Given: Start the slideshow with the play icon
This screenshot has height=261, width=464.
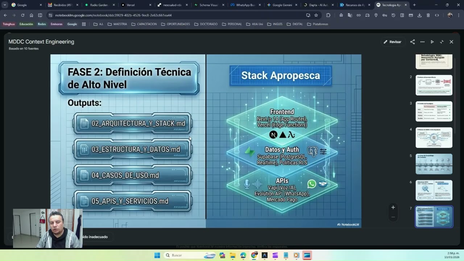Looking at the screenshot, I should [x=432, y=42].
